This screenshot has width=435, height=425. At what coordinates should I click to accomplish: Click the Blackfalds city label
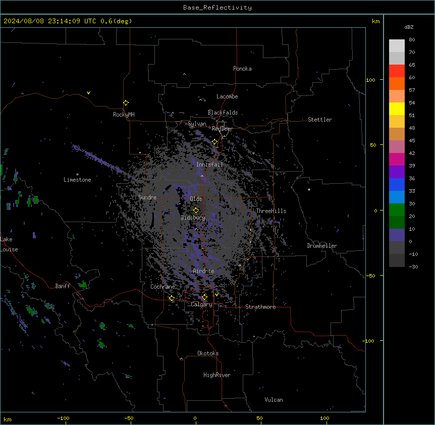tap(223, 113)
